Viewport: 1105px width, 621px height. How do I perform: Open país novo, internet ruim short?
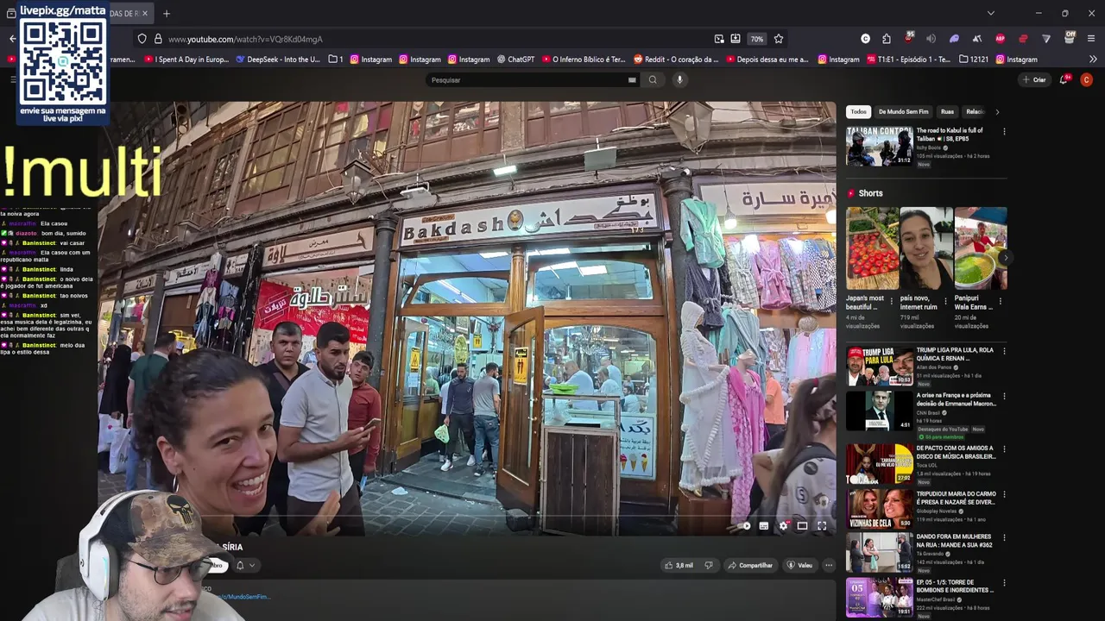(x=925, y=248)
